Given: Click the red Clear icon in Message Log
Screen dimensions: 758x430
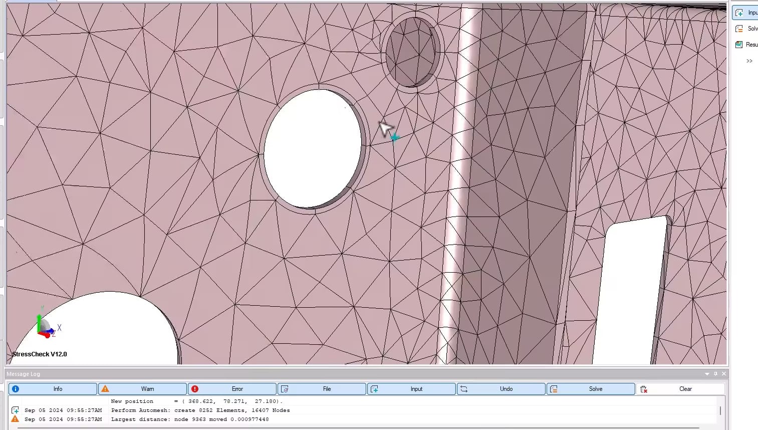Looking at the screenshot, I should [644, 389].
